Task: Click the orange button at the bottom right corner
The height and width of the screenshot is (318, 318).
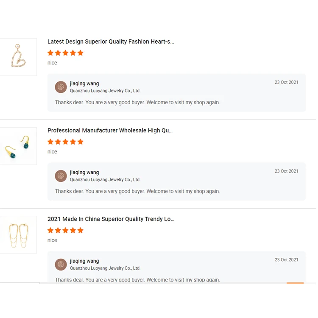Action: [295, 283]
